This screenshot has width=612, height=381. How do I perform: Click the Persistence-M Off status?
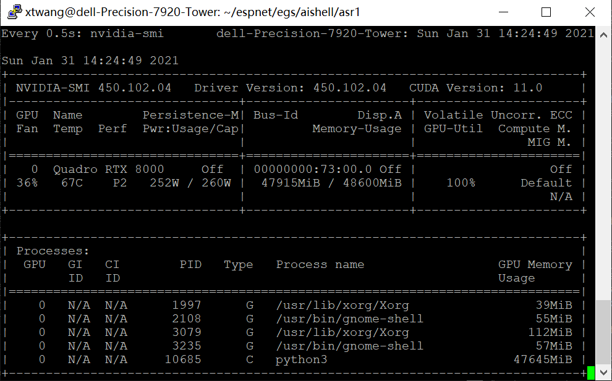213,169
